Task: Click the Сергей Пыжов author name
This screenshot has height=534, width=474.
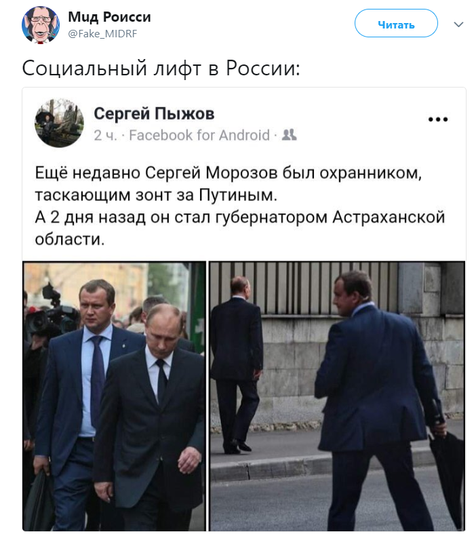Action: (154, 113)
